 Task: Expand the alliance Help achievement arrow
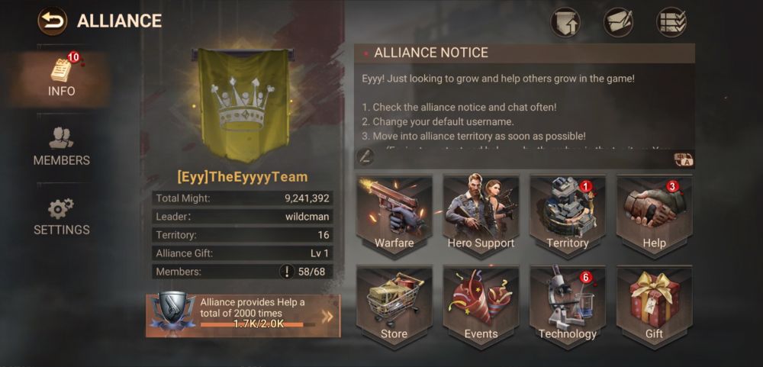[327, 317]
